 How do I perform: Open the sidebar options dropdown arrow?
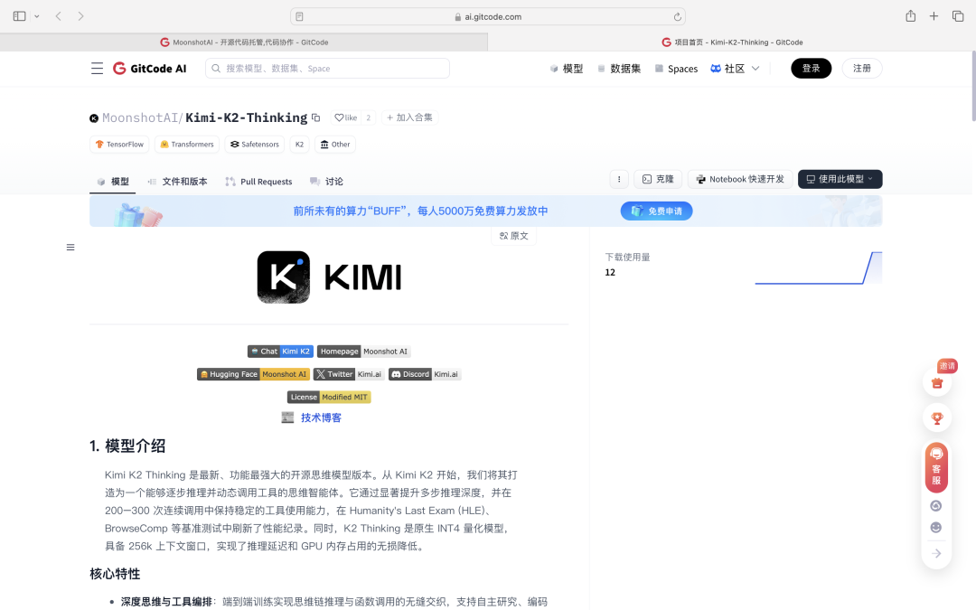coord(37,17)
